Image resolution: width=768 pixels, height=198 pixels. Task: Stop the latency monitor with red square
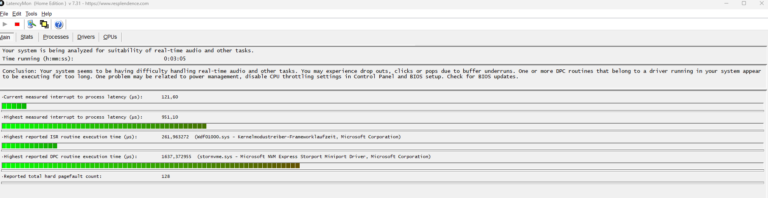pos(17,24)
